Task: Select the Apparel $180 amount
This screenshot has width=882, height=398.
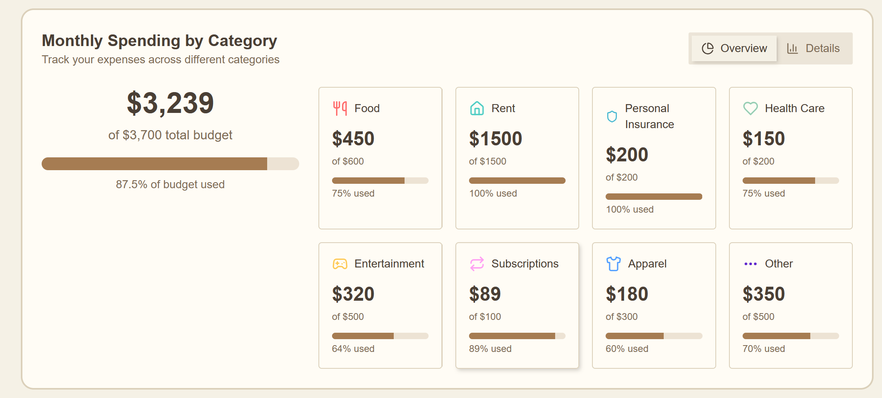Action: pyautogui.click(x=627, y=294)
